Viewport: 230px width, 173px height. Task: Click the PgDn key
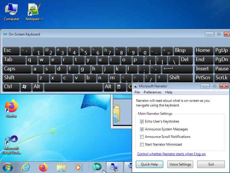coord(222,60)
